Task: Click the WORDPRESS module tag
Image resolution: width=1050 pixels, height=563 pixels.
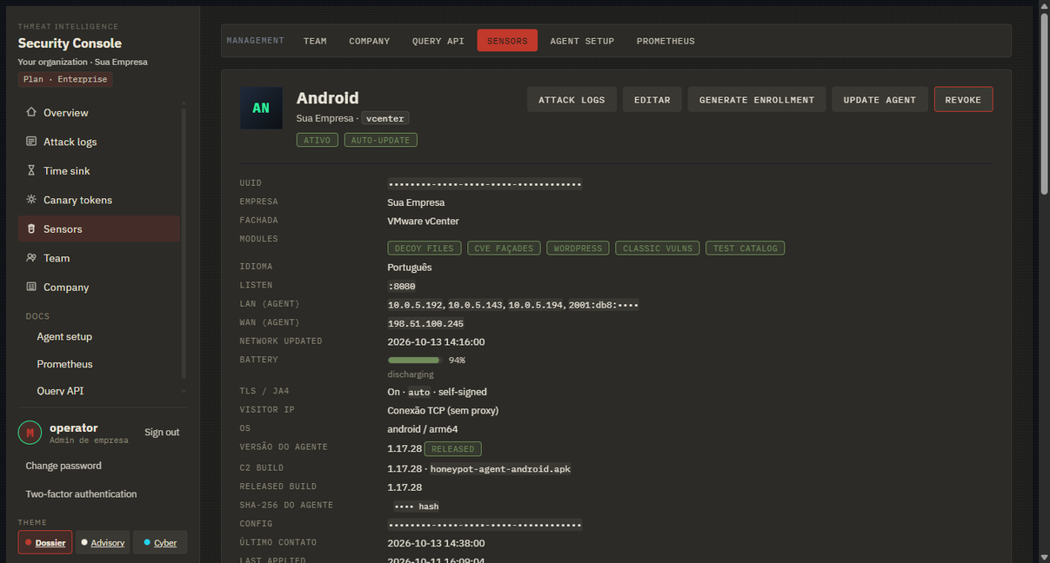Action: point(579,248)
